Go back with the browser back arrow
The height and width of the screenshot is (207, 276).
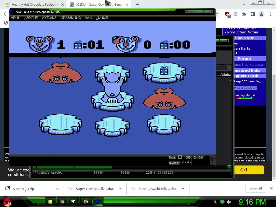tap(6, 14)
